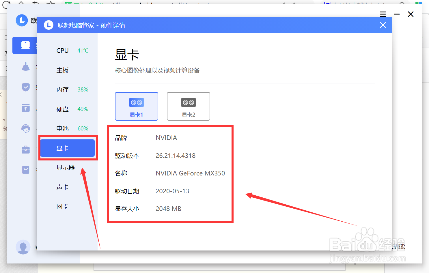Click the name NVIDIA GeForce MX350
This screenshot has height=273, width=429.
pos(190,173)
